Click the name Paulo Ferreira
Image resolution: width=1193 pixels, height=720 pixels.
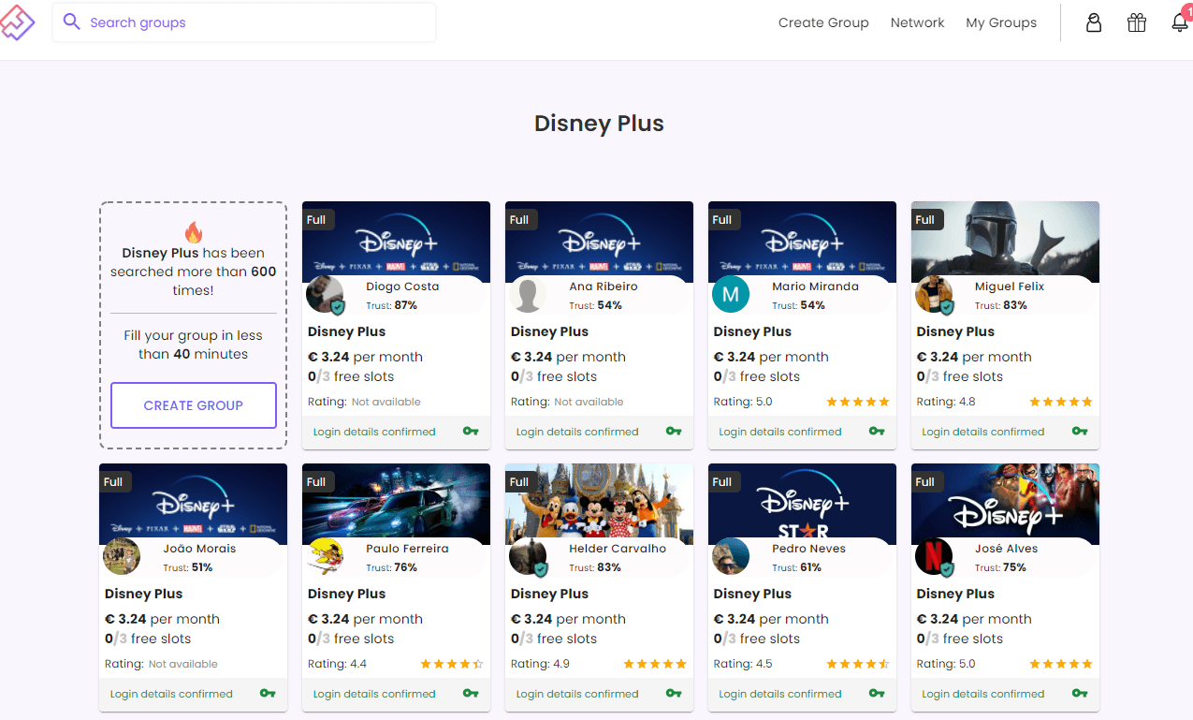point(407,549)
